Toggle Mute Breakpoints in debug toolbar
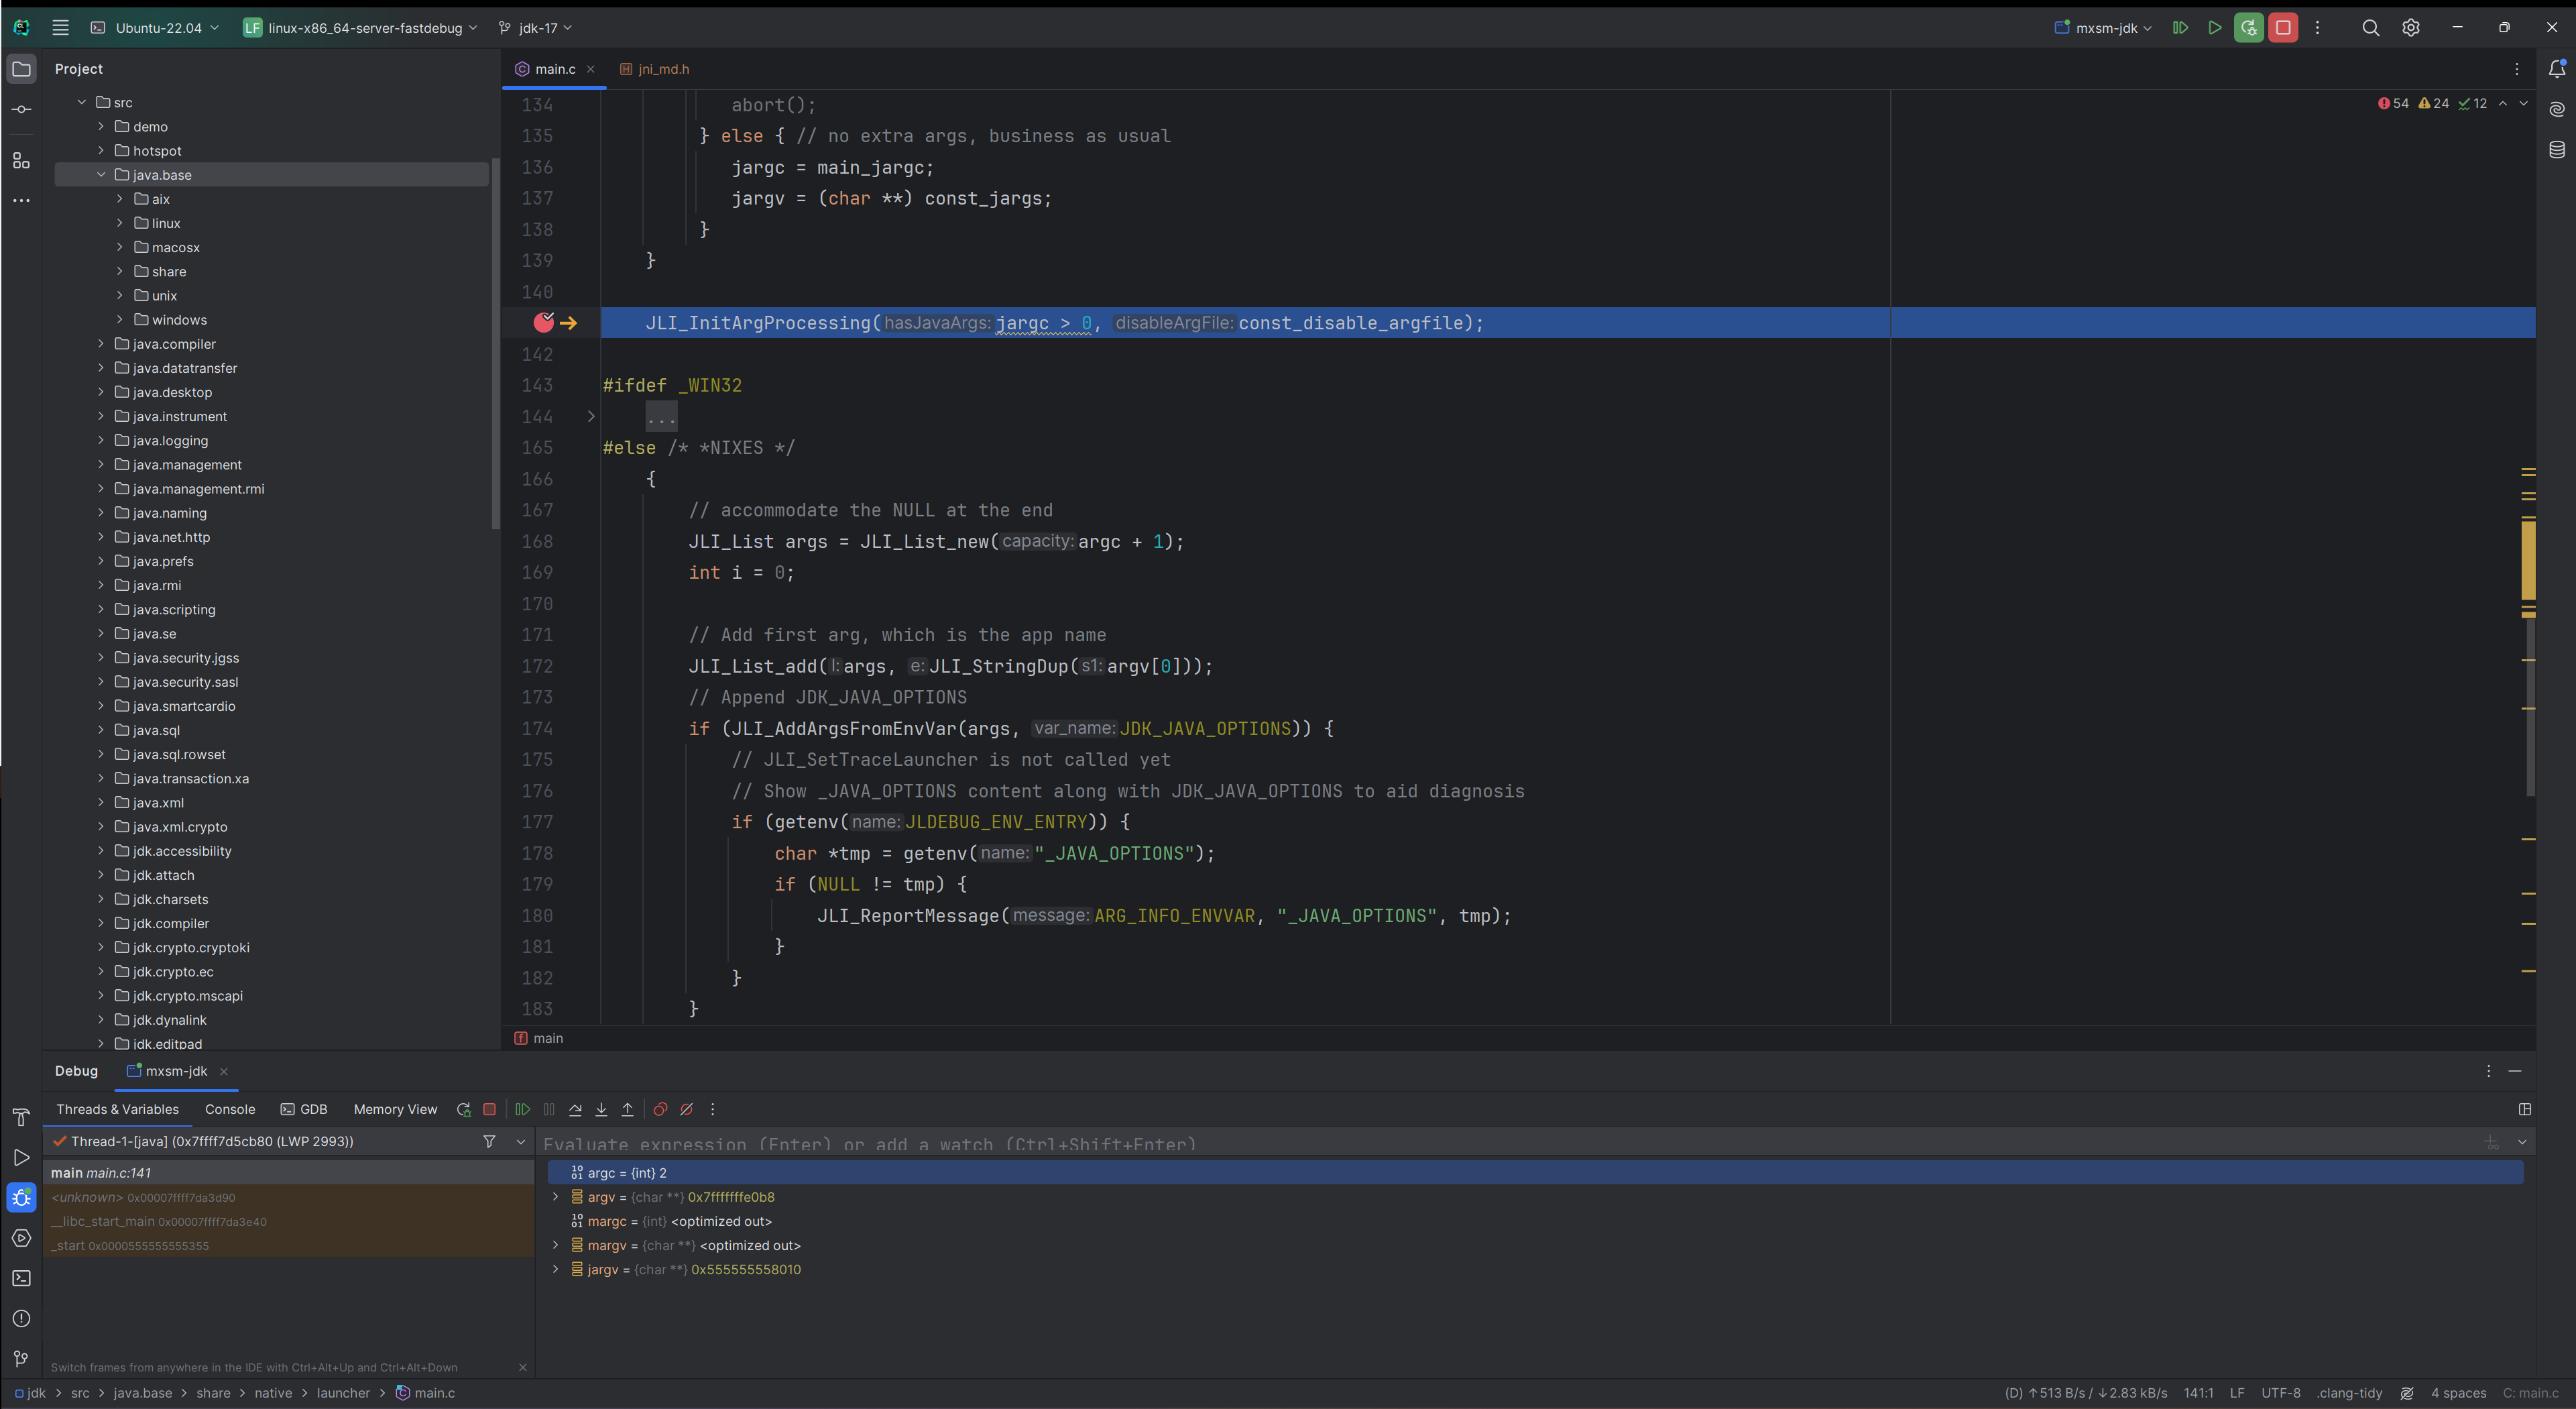This screenshot has width=2576, height=1409. click(686, 1109)
